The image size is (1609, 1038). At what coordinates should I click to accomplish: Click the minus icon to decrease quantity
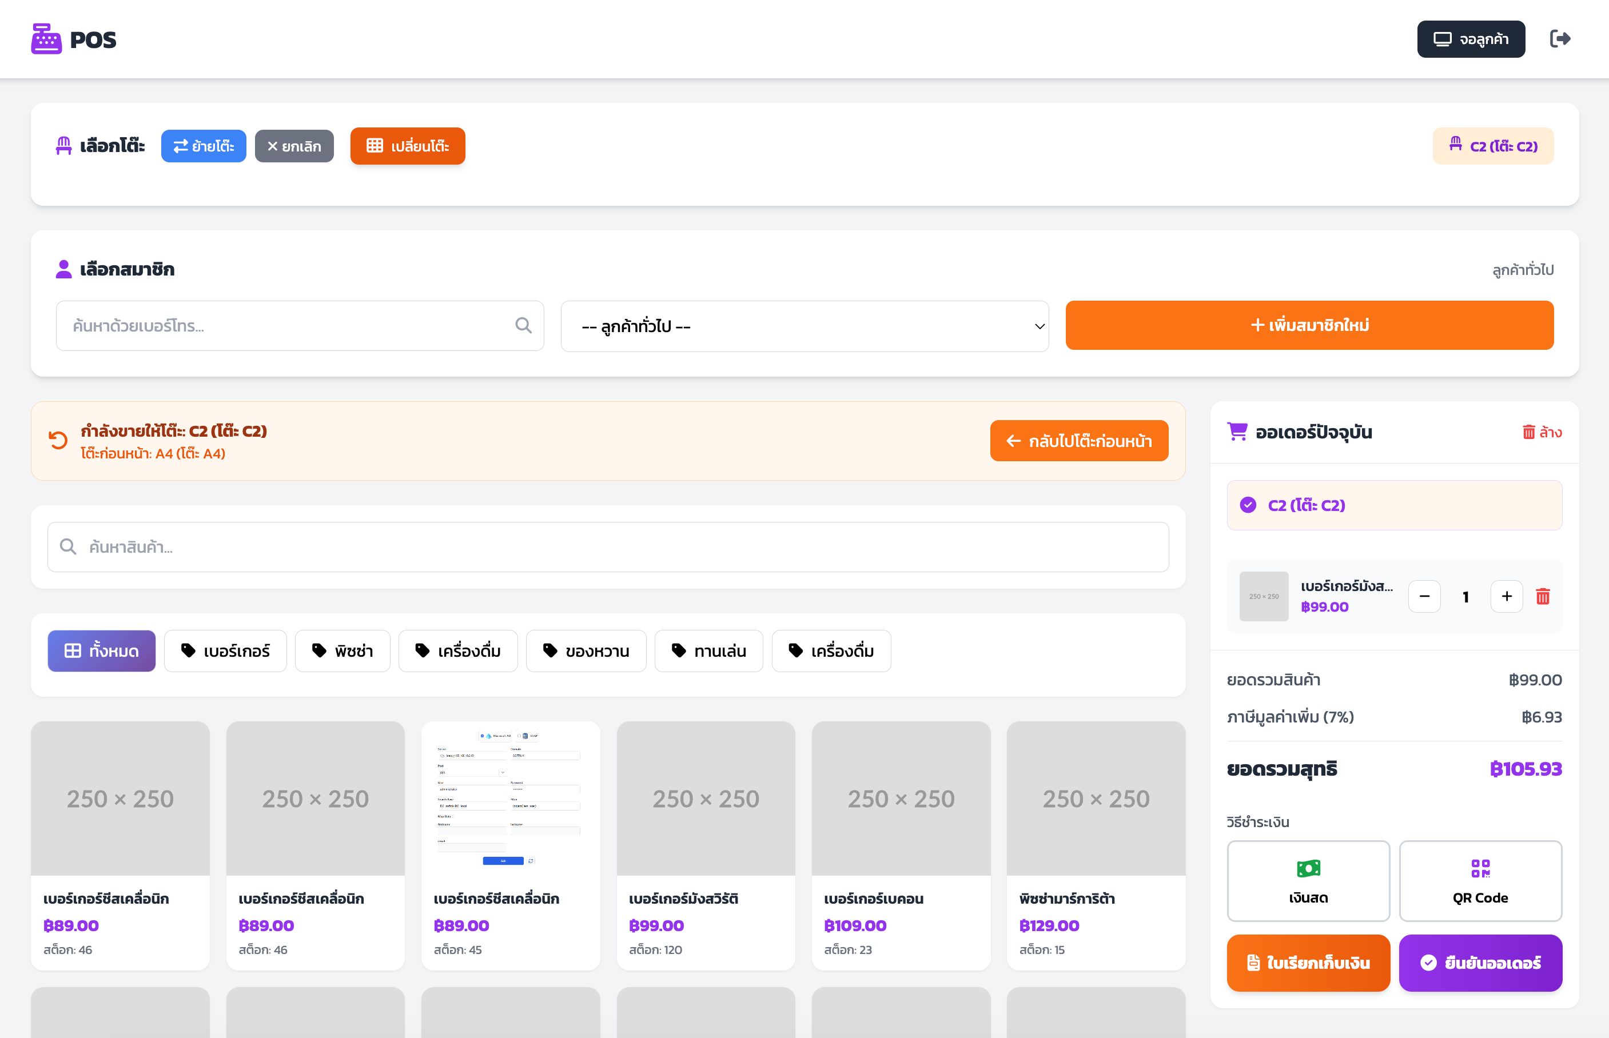pyautogui.click(x=1424, y=597)
